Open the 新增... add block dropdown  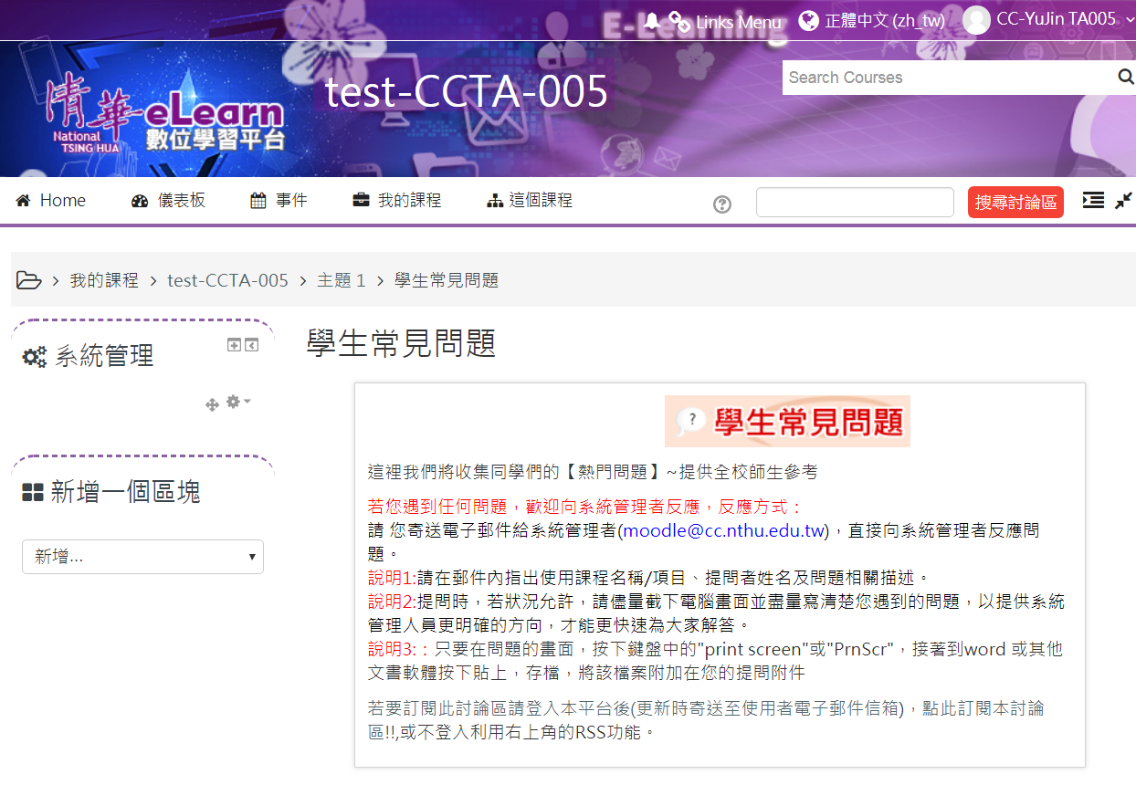pos(142,557)
